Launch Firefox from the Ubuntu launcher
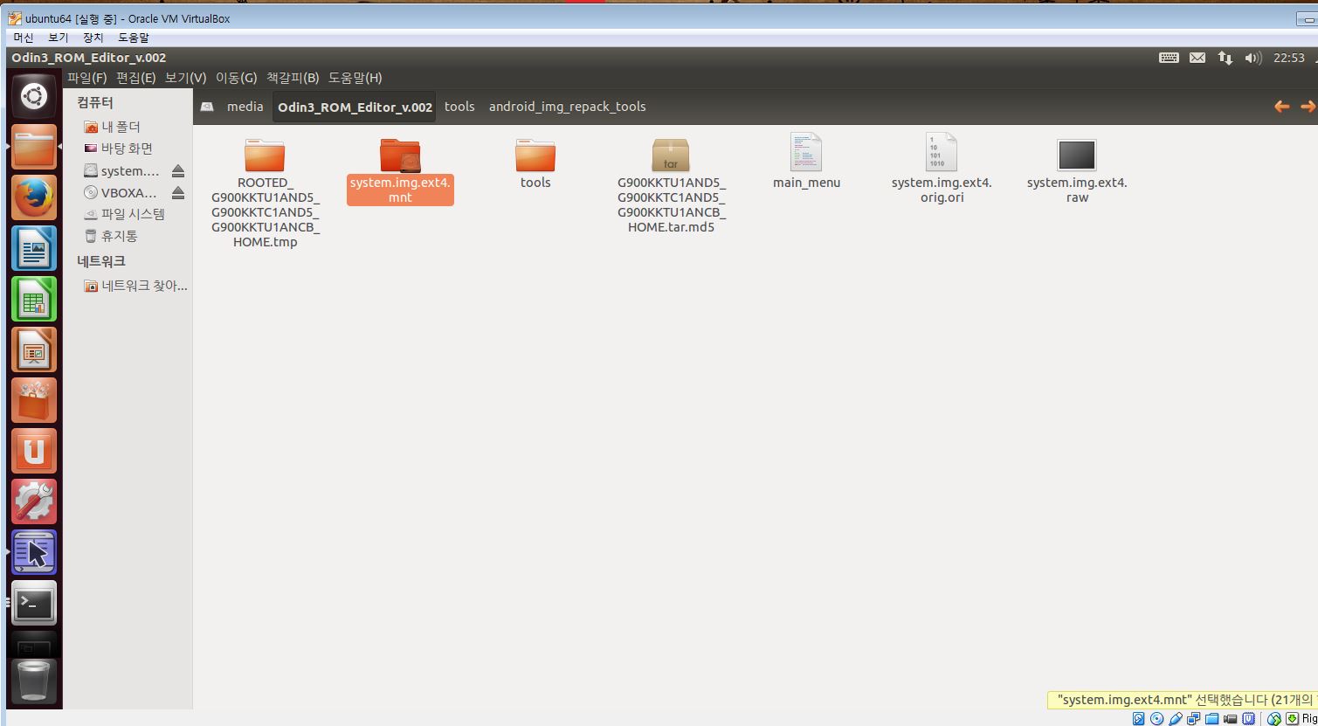 pyautogui.click(x=34, y=197)
